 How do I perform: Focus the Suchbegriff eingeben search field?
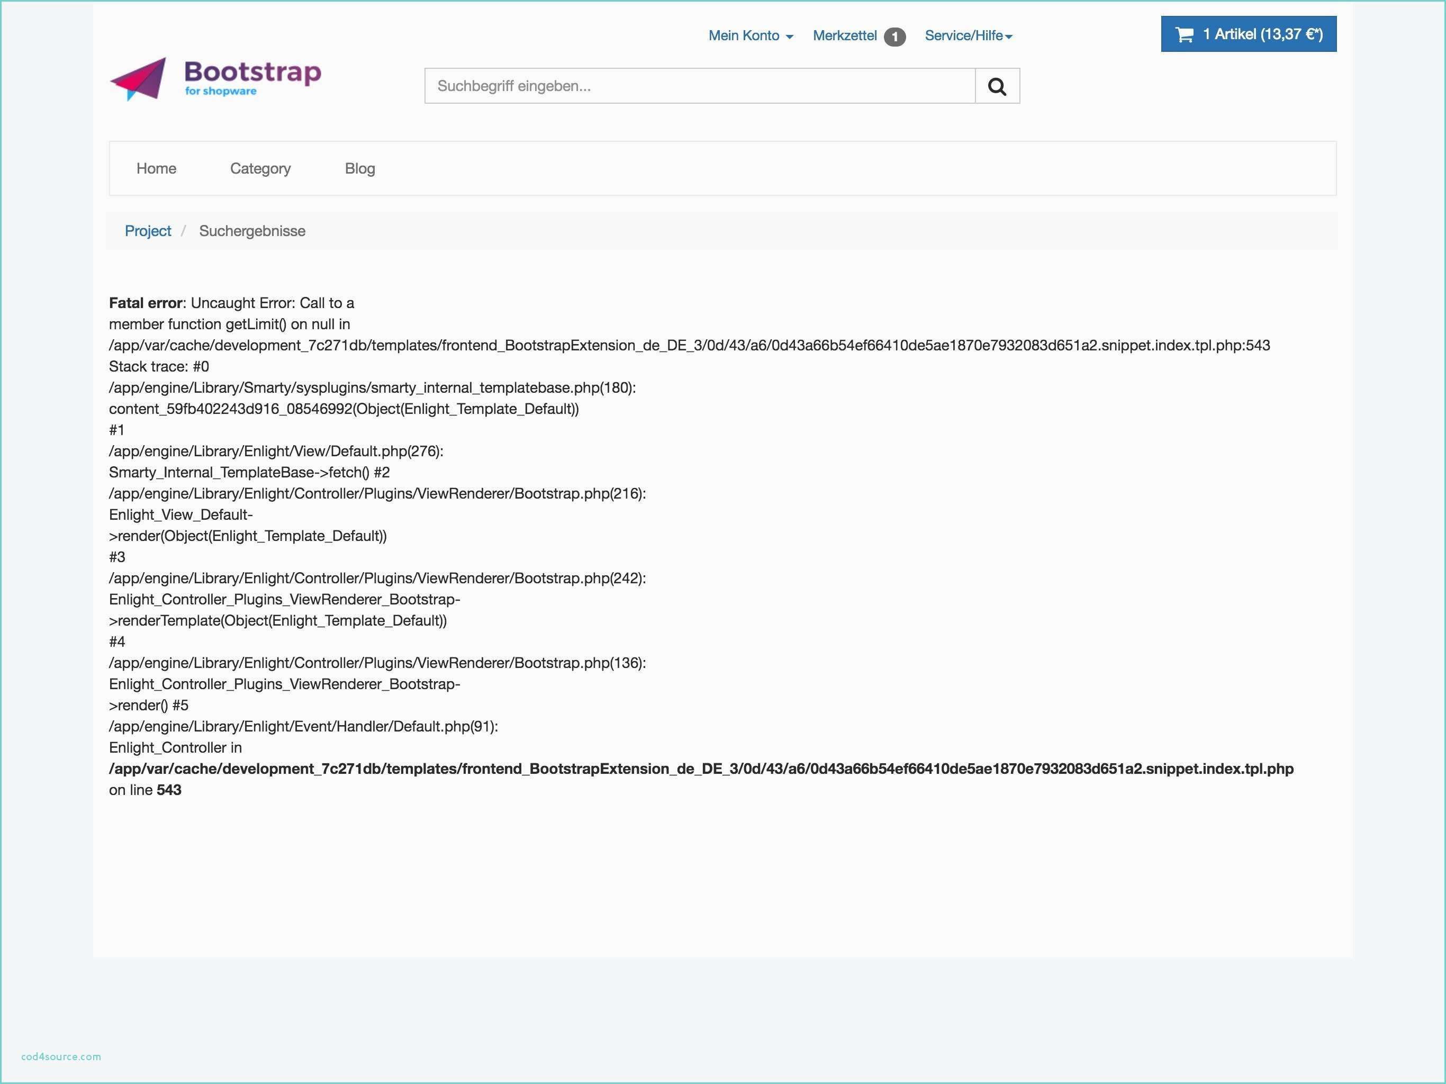point(700,86)
